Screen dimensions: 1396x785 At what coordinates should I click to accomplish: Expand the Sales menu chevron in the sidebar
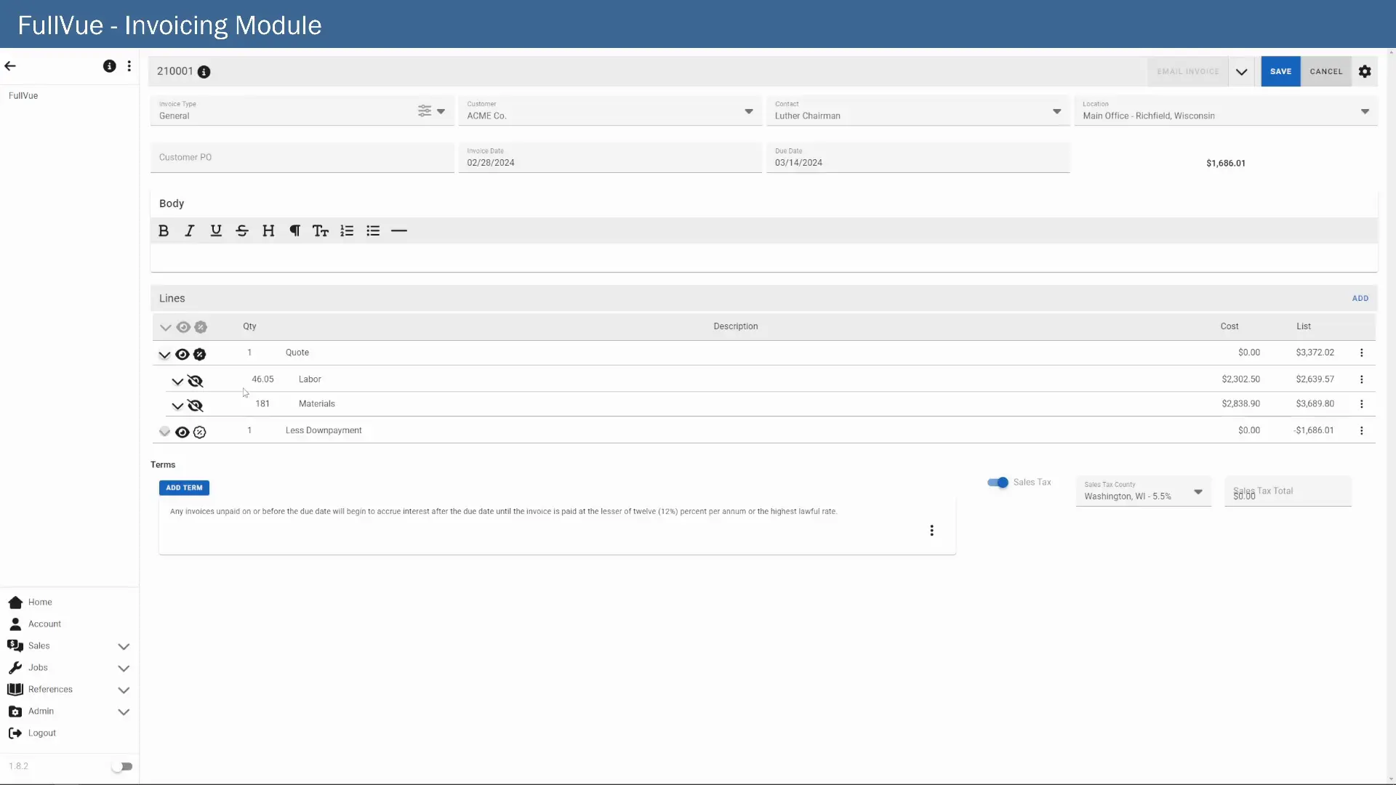point(124,647)
